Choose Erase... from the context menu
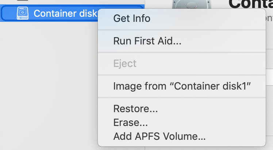 [130, 123]
